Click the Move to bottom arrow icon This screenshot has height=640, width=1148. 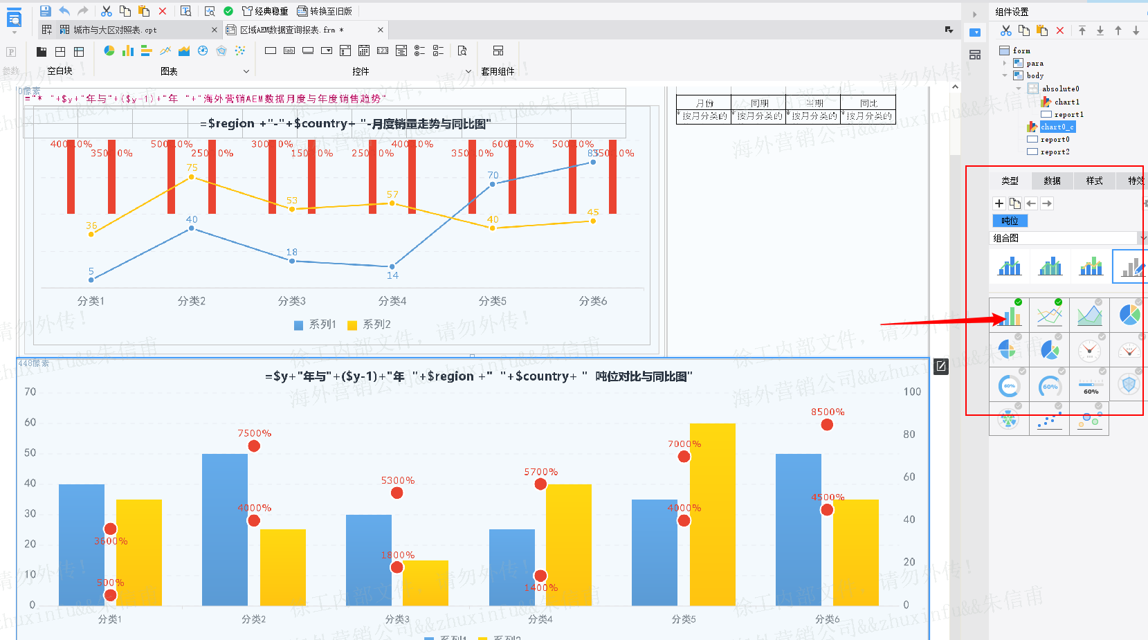point(1100,30)
